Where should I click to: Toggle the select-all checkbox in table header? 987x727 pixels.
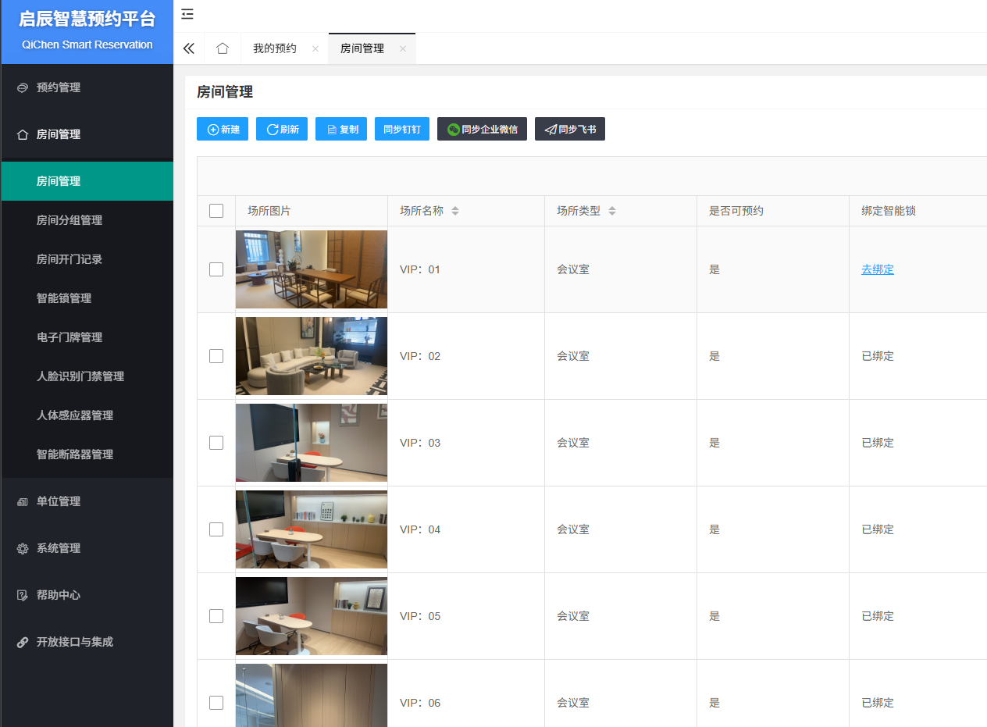pos(216,211)
